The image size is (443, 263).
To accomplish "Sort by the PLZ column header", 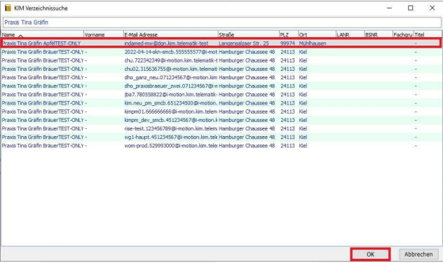I will (289, 34).
